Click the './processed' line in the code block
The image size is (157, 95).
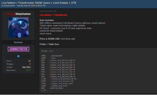click(52, 56)
